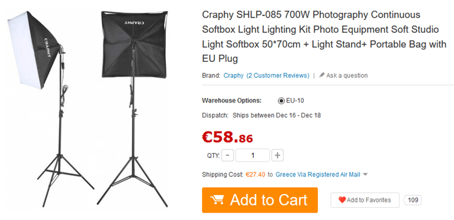Select the EU-10 warehouse radio button
454x220 pixels.
(281, 101)
